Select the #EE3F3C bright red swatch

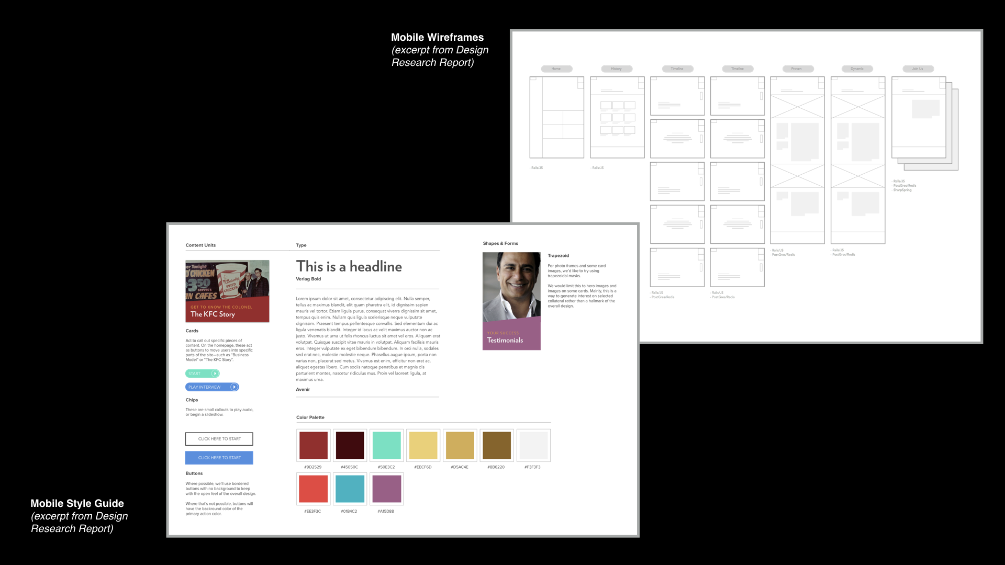(x=314, y=489)
